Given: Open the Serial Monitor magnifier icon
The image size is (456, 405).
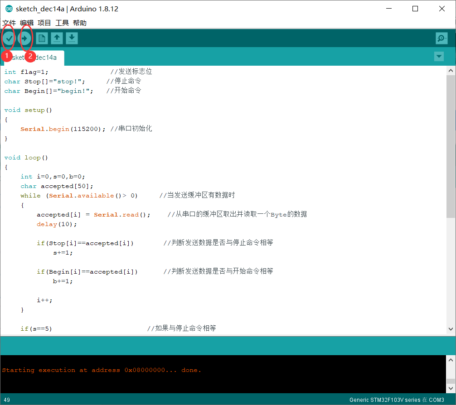Looking at the screenshot, I should (x=441, y=38).
